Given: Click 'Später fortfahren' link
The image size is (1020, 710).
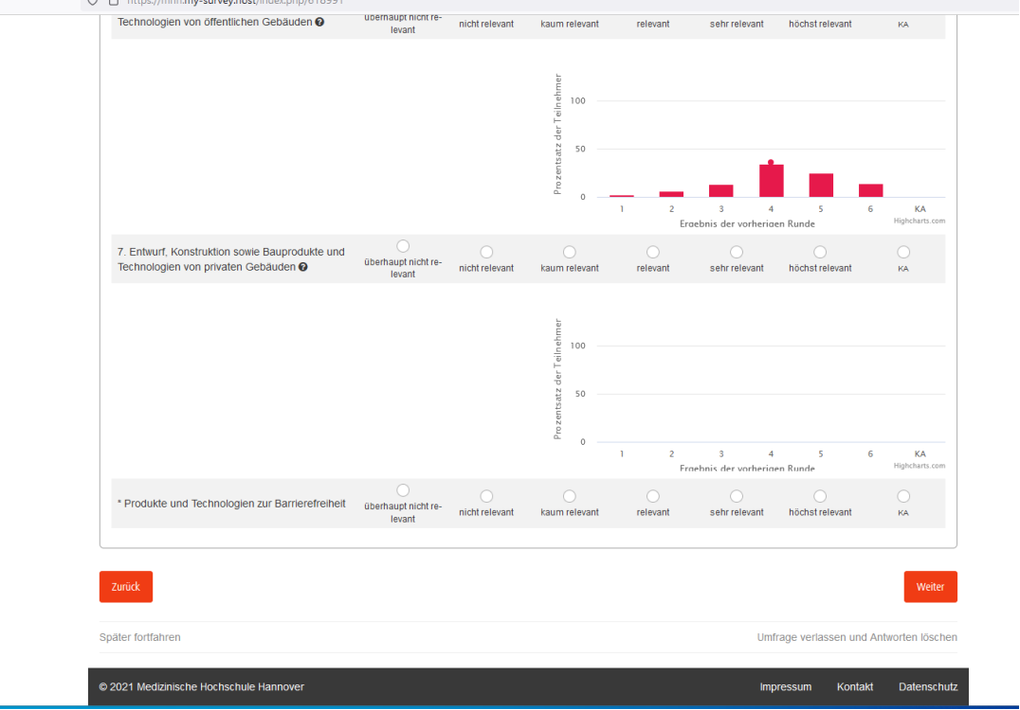Looking at the screenshot, I should [x=140, y=637].
